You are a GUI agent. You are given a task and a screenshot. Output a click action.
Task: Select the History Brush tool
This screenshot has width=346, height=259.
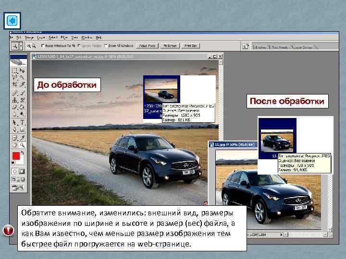(x=22, y=100)
